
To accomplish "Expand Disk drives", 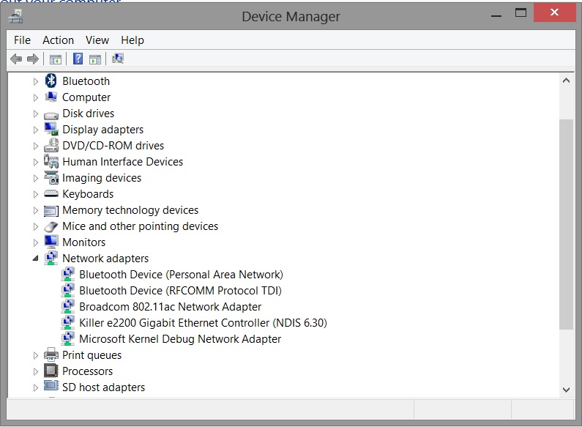I will pos(36,114).
